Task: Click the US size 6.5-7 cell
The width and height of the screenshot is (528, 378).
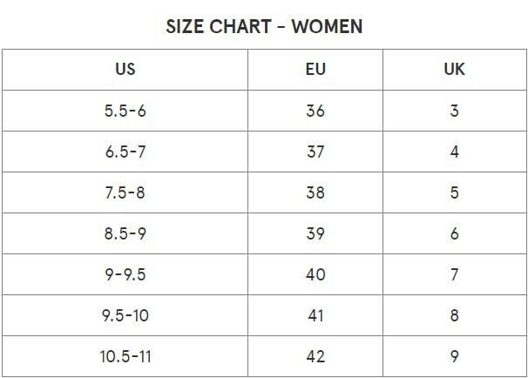Action: click(125, 152)
